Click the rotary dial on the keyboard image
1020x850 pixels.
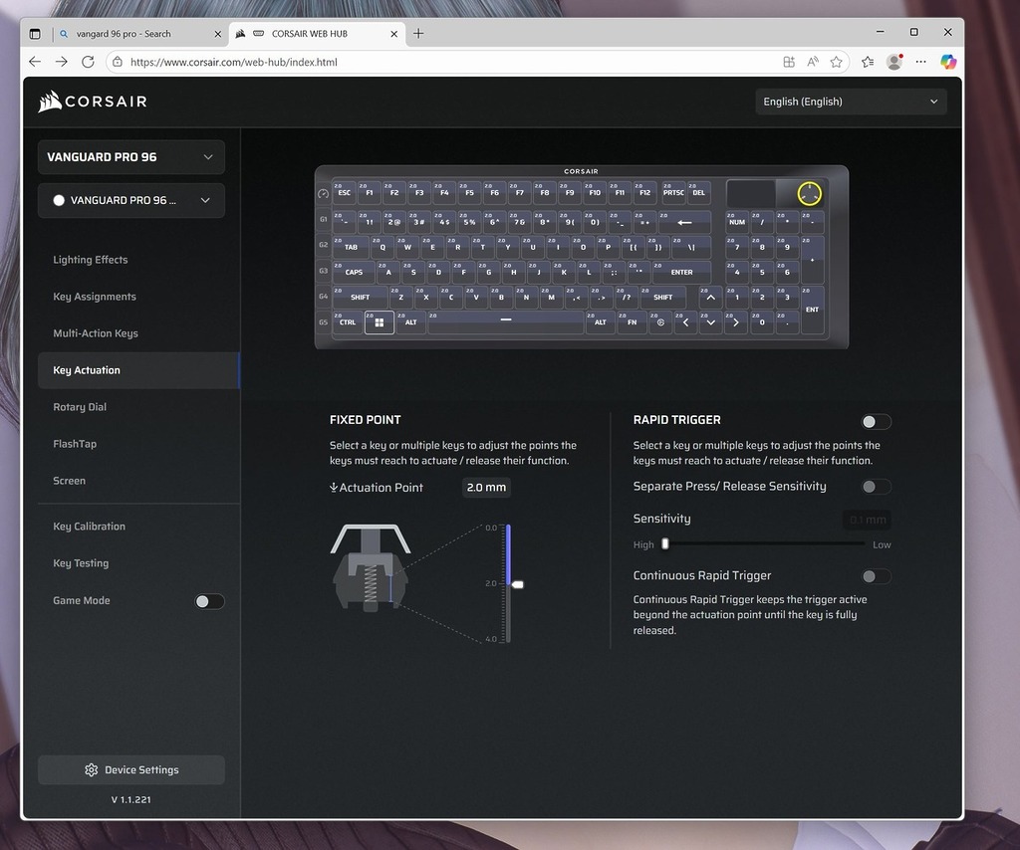click(810, 193)
